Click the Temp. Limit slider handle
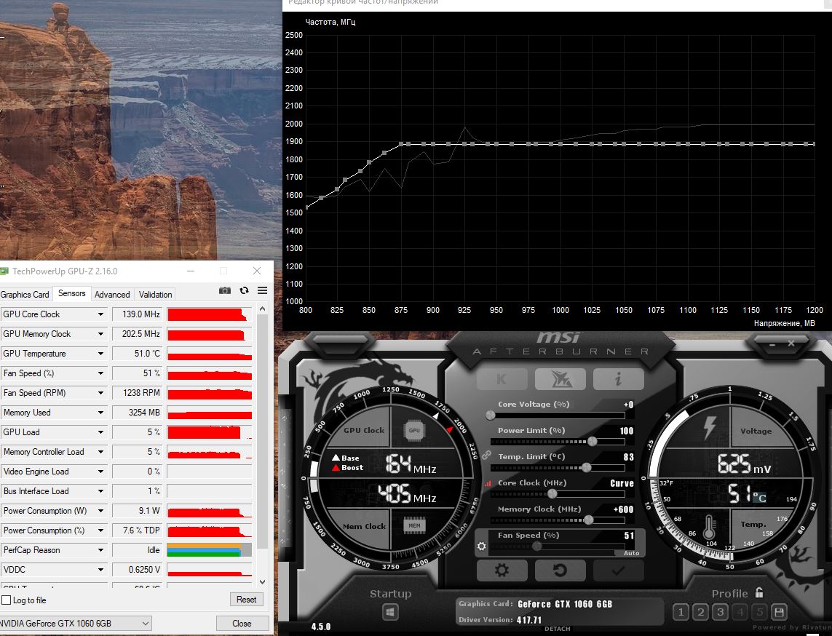Viewport: 832px width, 636px height. [x=586, y=467]
